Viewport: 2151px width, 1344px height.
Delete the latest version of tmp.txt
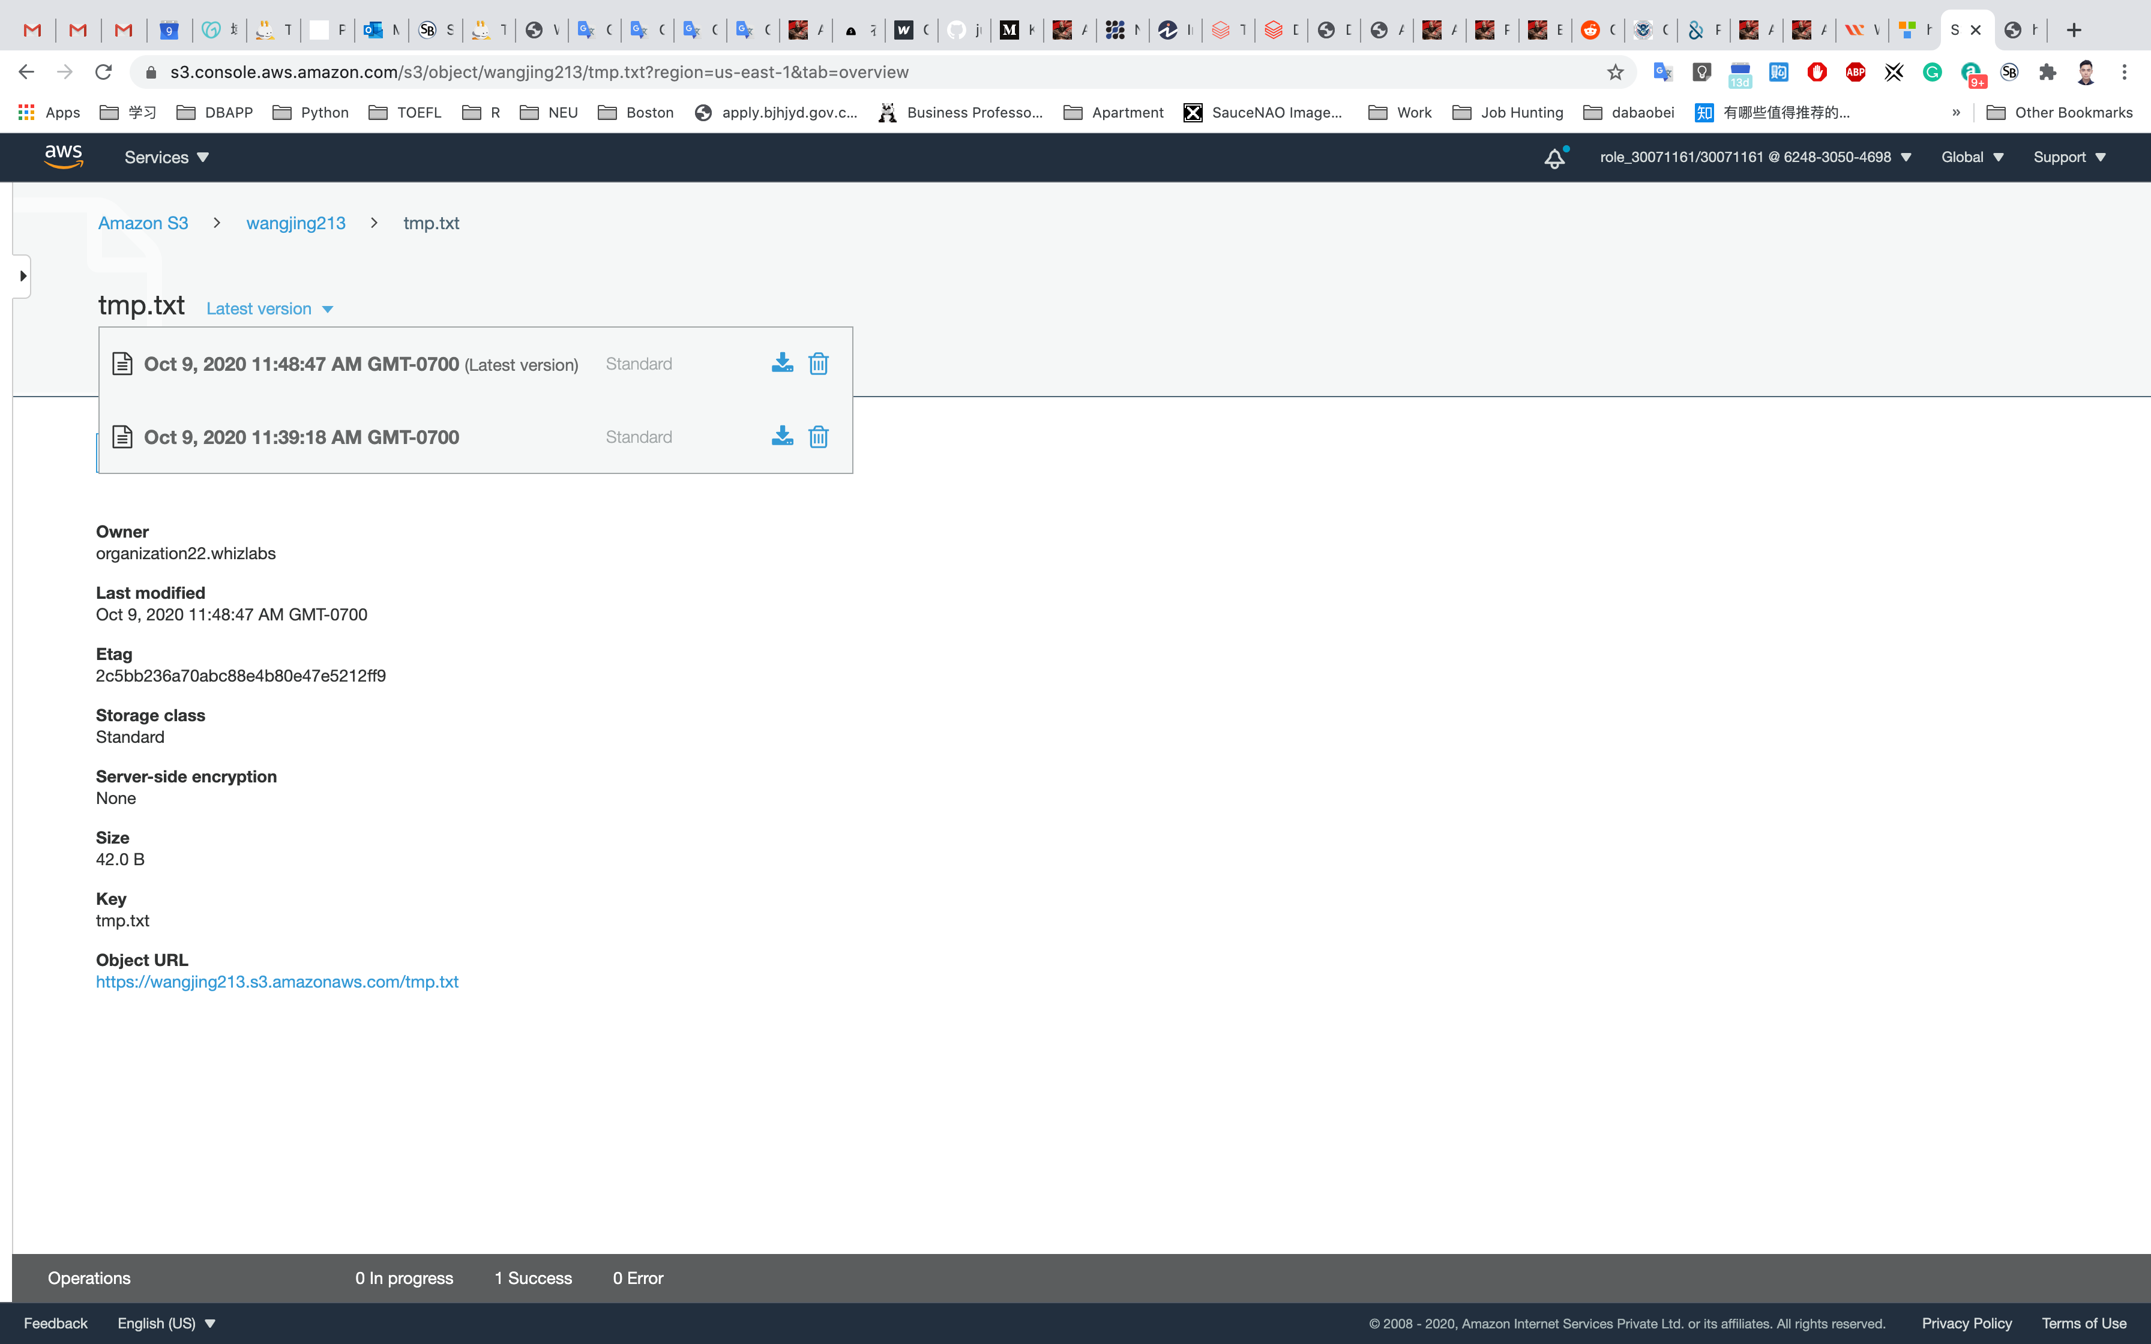coord(818,364)
